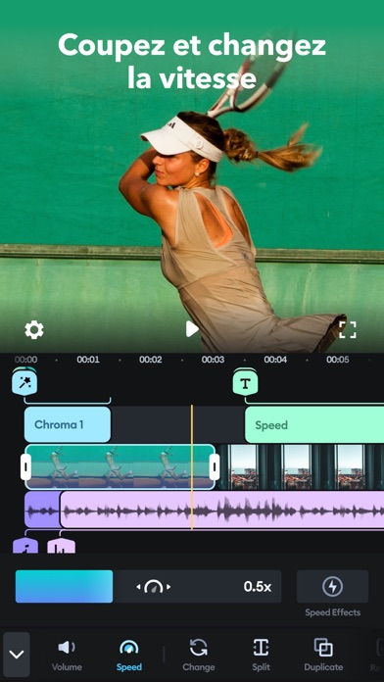Viewport: 384px width, 682px height.
Task: Tap the Speed Effects label
Action: click(333, 612)
